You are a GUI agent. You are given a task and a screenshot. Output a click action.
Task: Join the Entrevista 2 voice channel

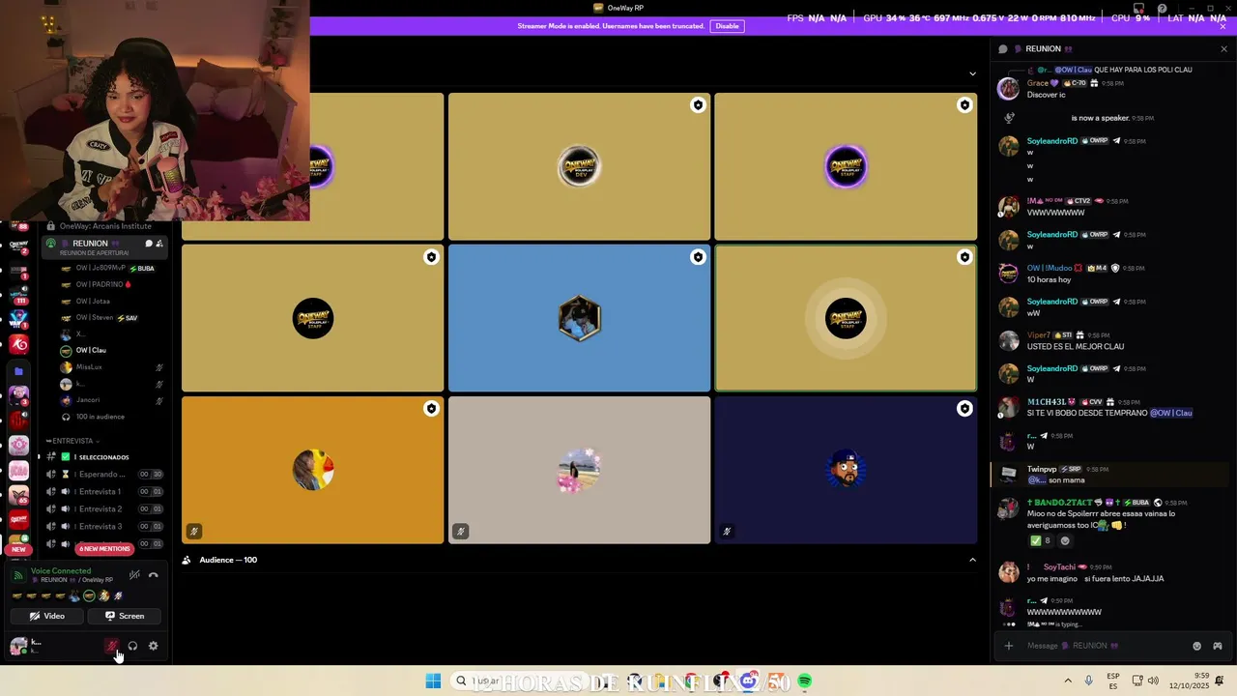coord(104,509)
